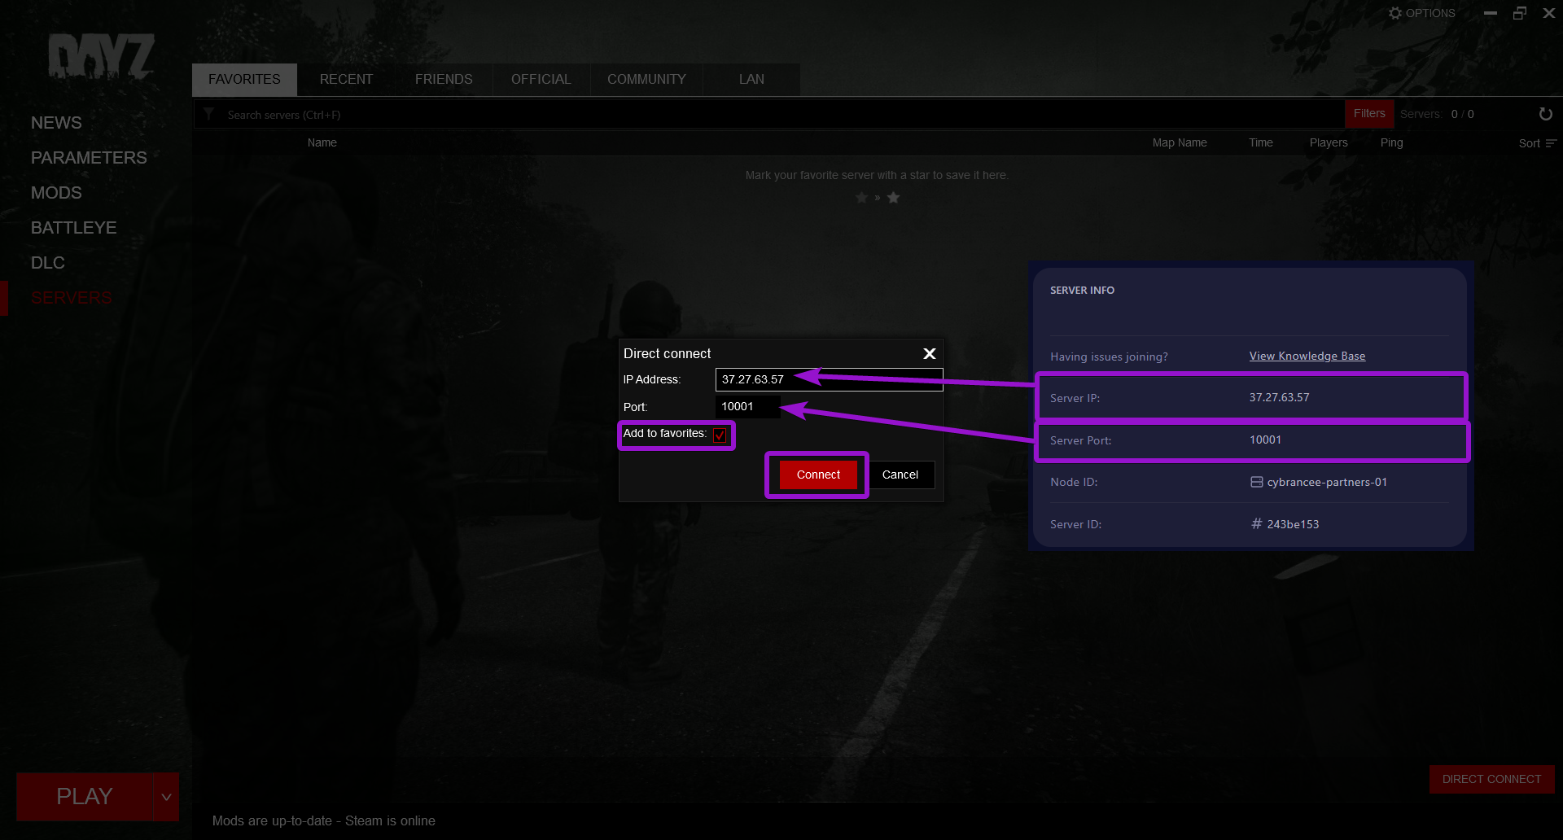Screen dimensions: 1563x840
Task: Open the View Knowledge Base link
Action: pos(1307,356)
